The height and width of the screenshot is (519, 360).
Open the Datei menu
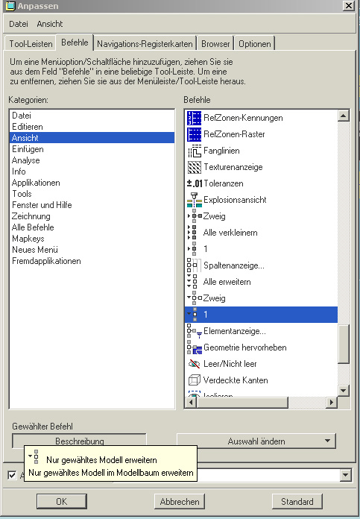(19, 24)
